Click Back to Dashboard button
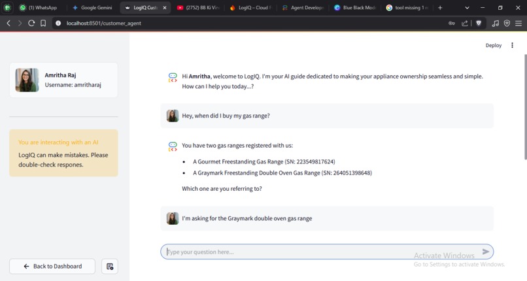This screenshot has width=527, height=281. pos(52,266)
